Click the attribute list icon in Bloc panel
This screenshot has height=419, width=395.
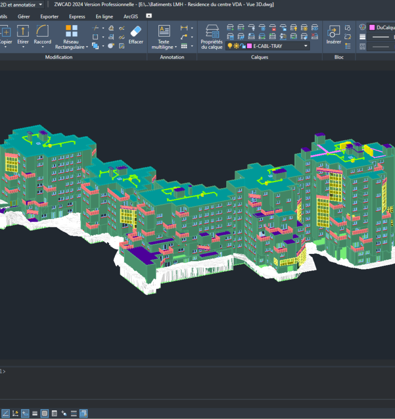[x=348, y=46]
